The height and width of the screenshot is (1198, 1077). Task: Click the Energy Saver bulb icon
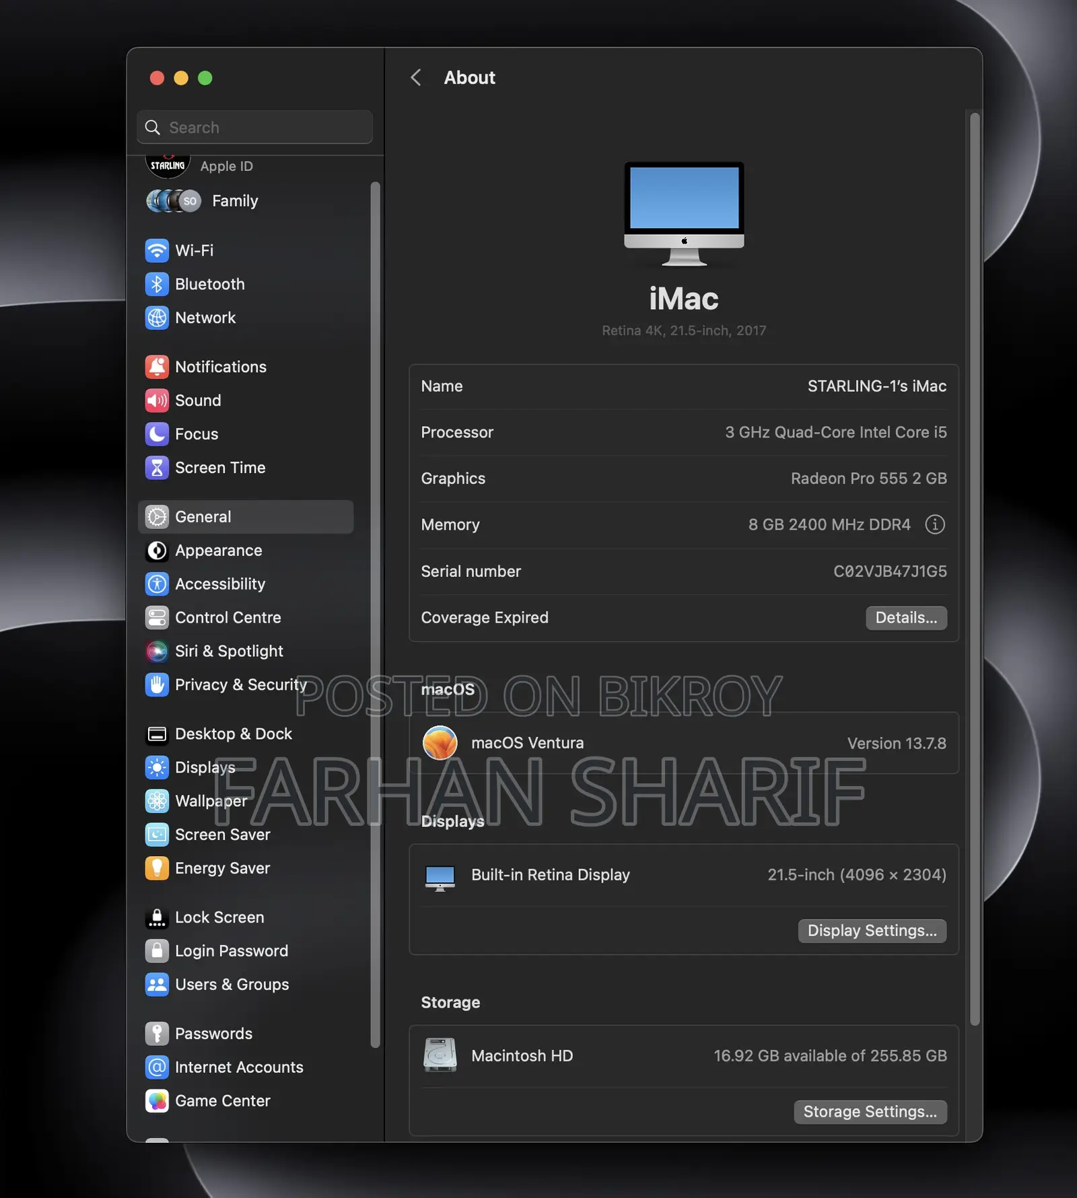point(157,869)
